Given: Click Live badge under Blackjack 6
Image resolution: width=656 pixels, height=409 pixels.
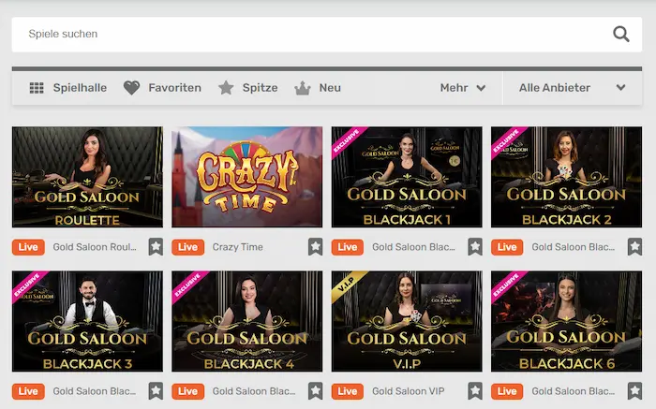Looking at the screenshot, I should coord(507,391).
